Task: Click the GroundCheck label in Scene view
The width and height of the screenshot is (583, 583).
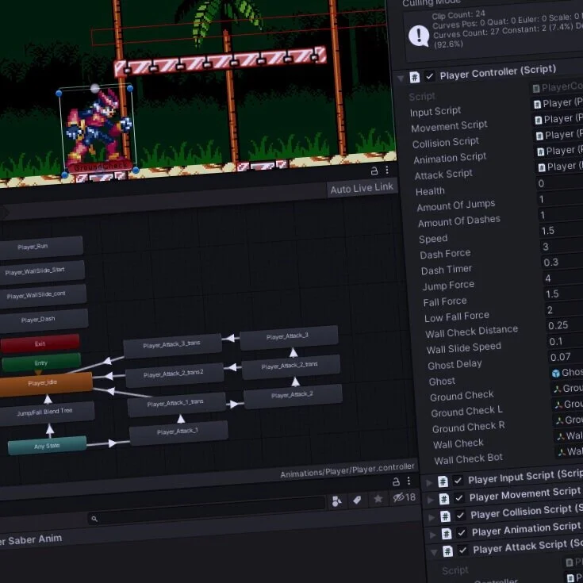Action: click(x=100, y=167)
